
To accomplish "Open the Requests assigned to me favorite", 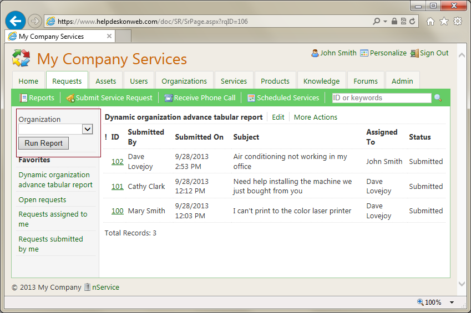I will [x=53, y=219].
